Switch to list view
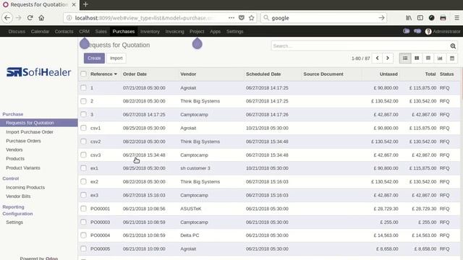 [x=405, y=58]
